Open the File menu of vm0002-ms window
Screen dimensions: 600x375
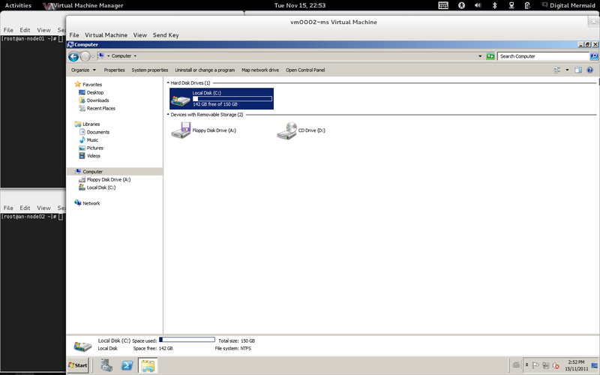pos(74,34)
